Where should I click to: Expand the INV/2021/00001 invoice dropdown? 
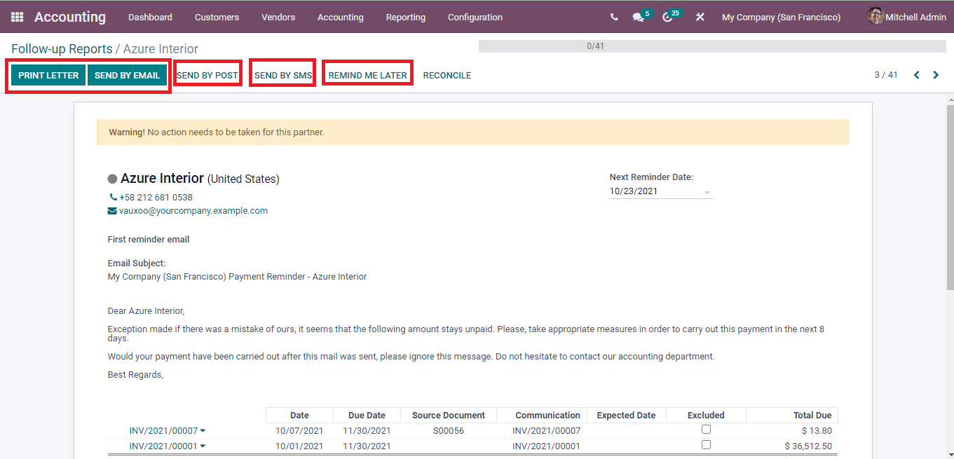(x=201, y=446)
